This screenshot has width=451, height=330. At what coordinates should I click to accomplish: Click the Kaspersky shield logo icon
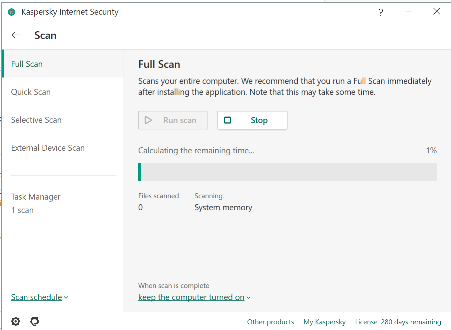[12, 12]
